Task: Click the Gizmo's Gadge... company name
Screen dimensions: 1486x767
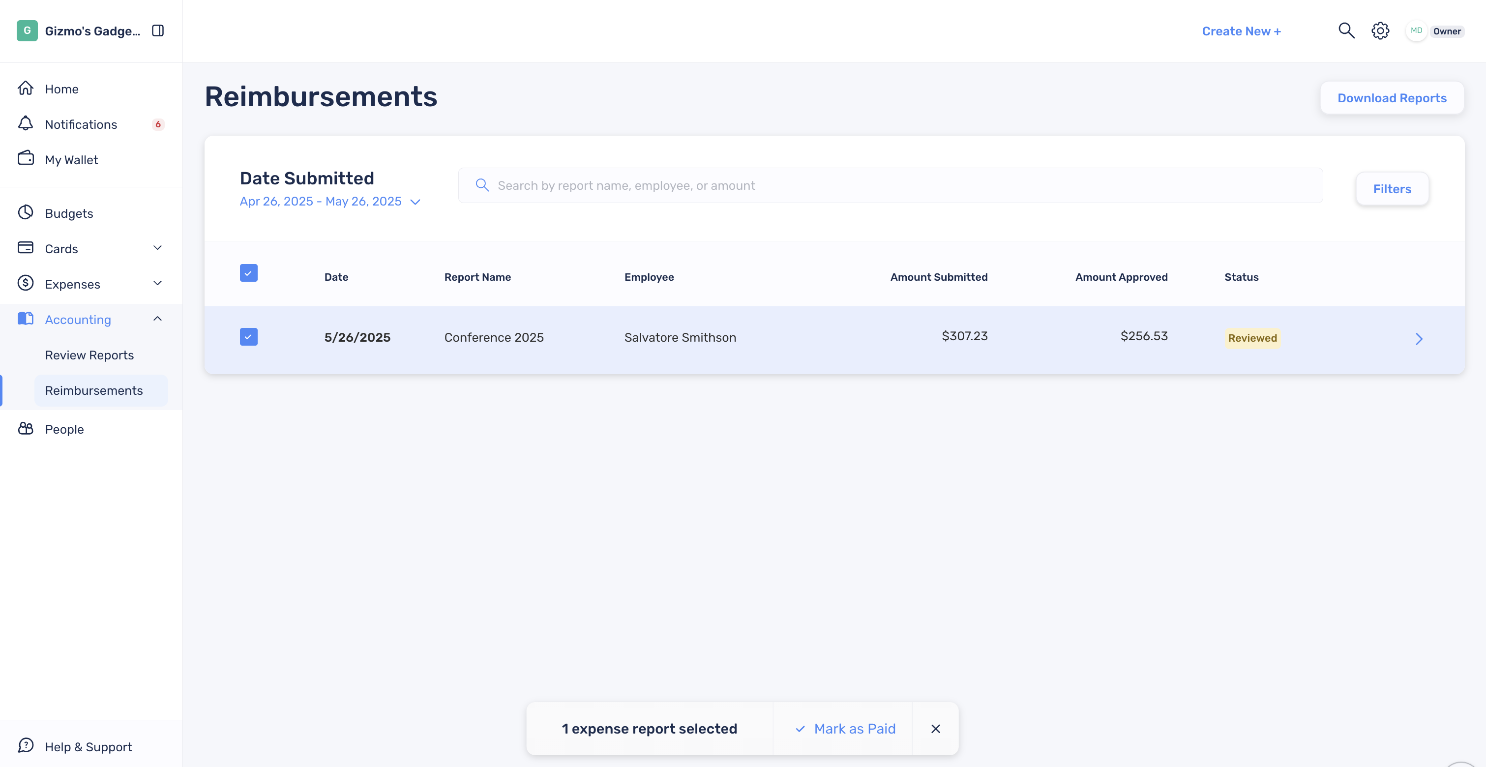Action: coord(92,31)
